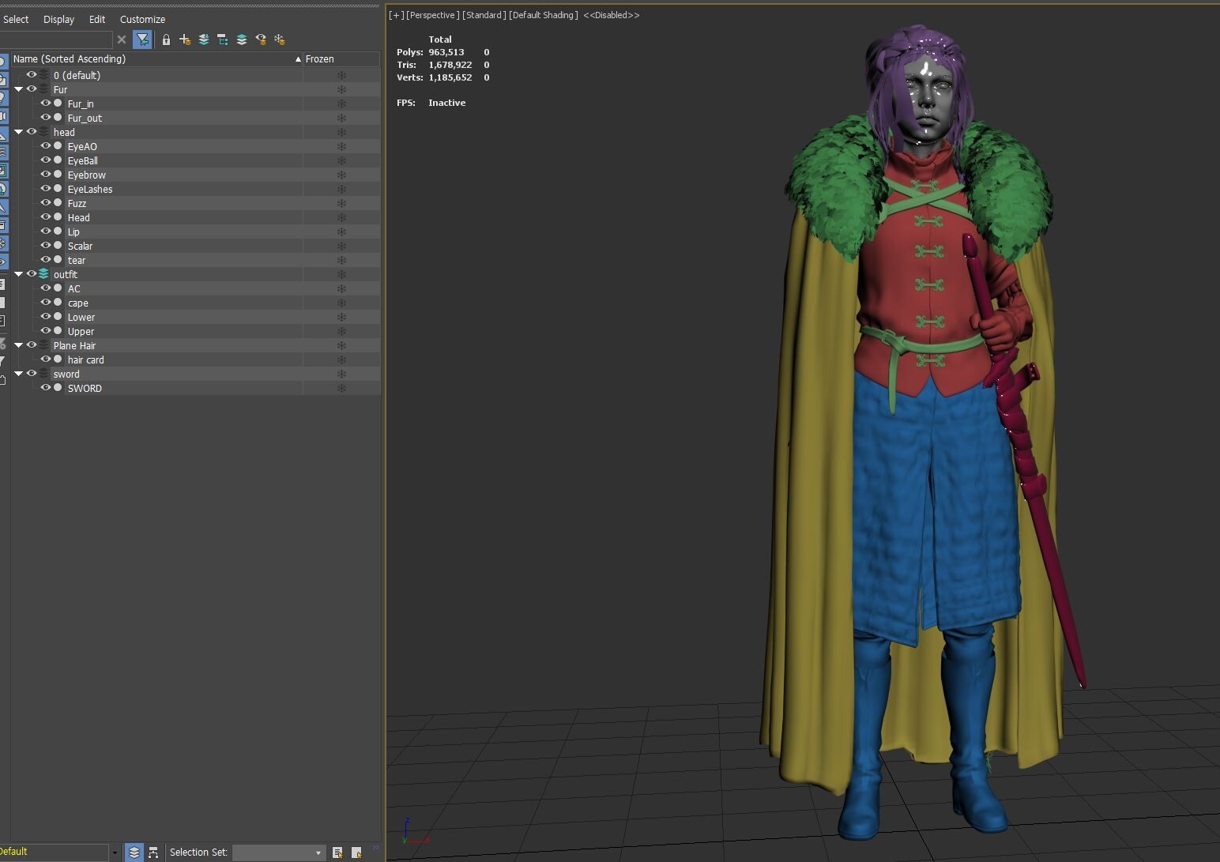Click the freeze all layers snowflake toolbar icon
Screen dimensions: 1220x862
[280, 40]
